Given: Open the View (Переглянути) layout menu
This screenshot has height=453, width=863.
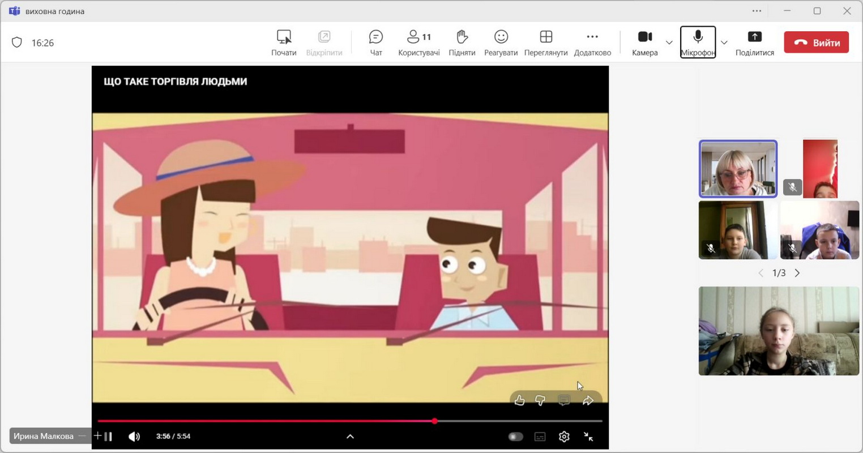Looking at the screenshot, I should [545, 42].
